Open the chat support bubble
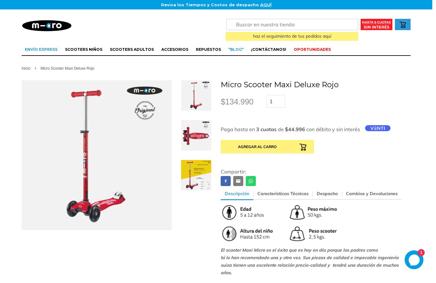This screenshot has height=283, width=436. click(x=414, y=260)
